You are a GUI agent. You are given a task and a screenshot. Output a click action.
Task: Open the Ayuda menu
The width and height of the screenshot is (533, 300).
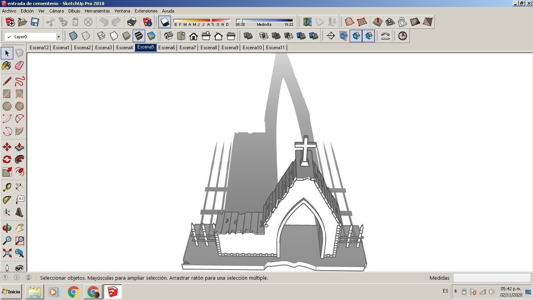168,11
